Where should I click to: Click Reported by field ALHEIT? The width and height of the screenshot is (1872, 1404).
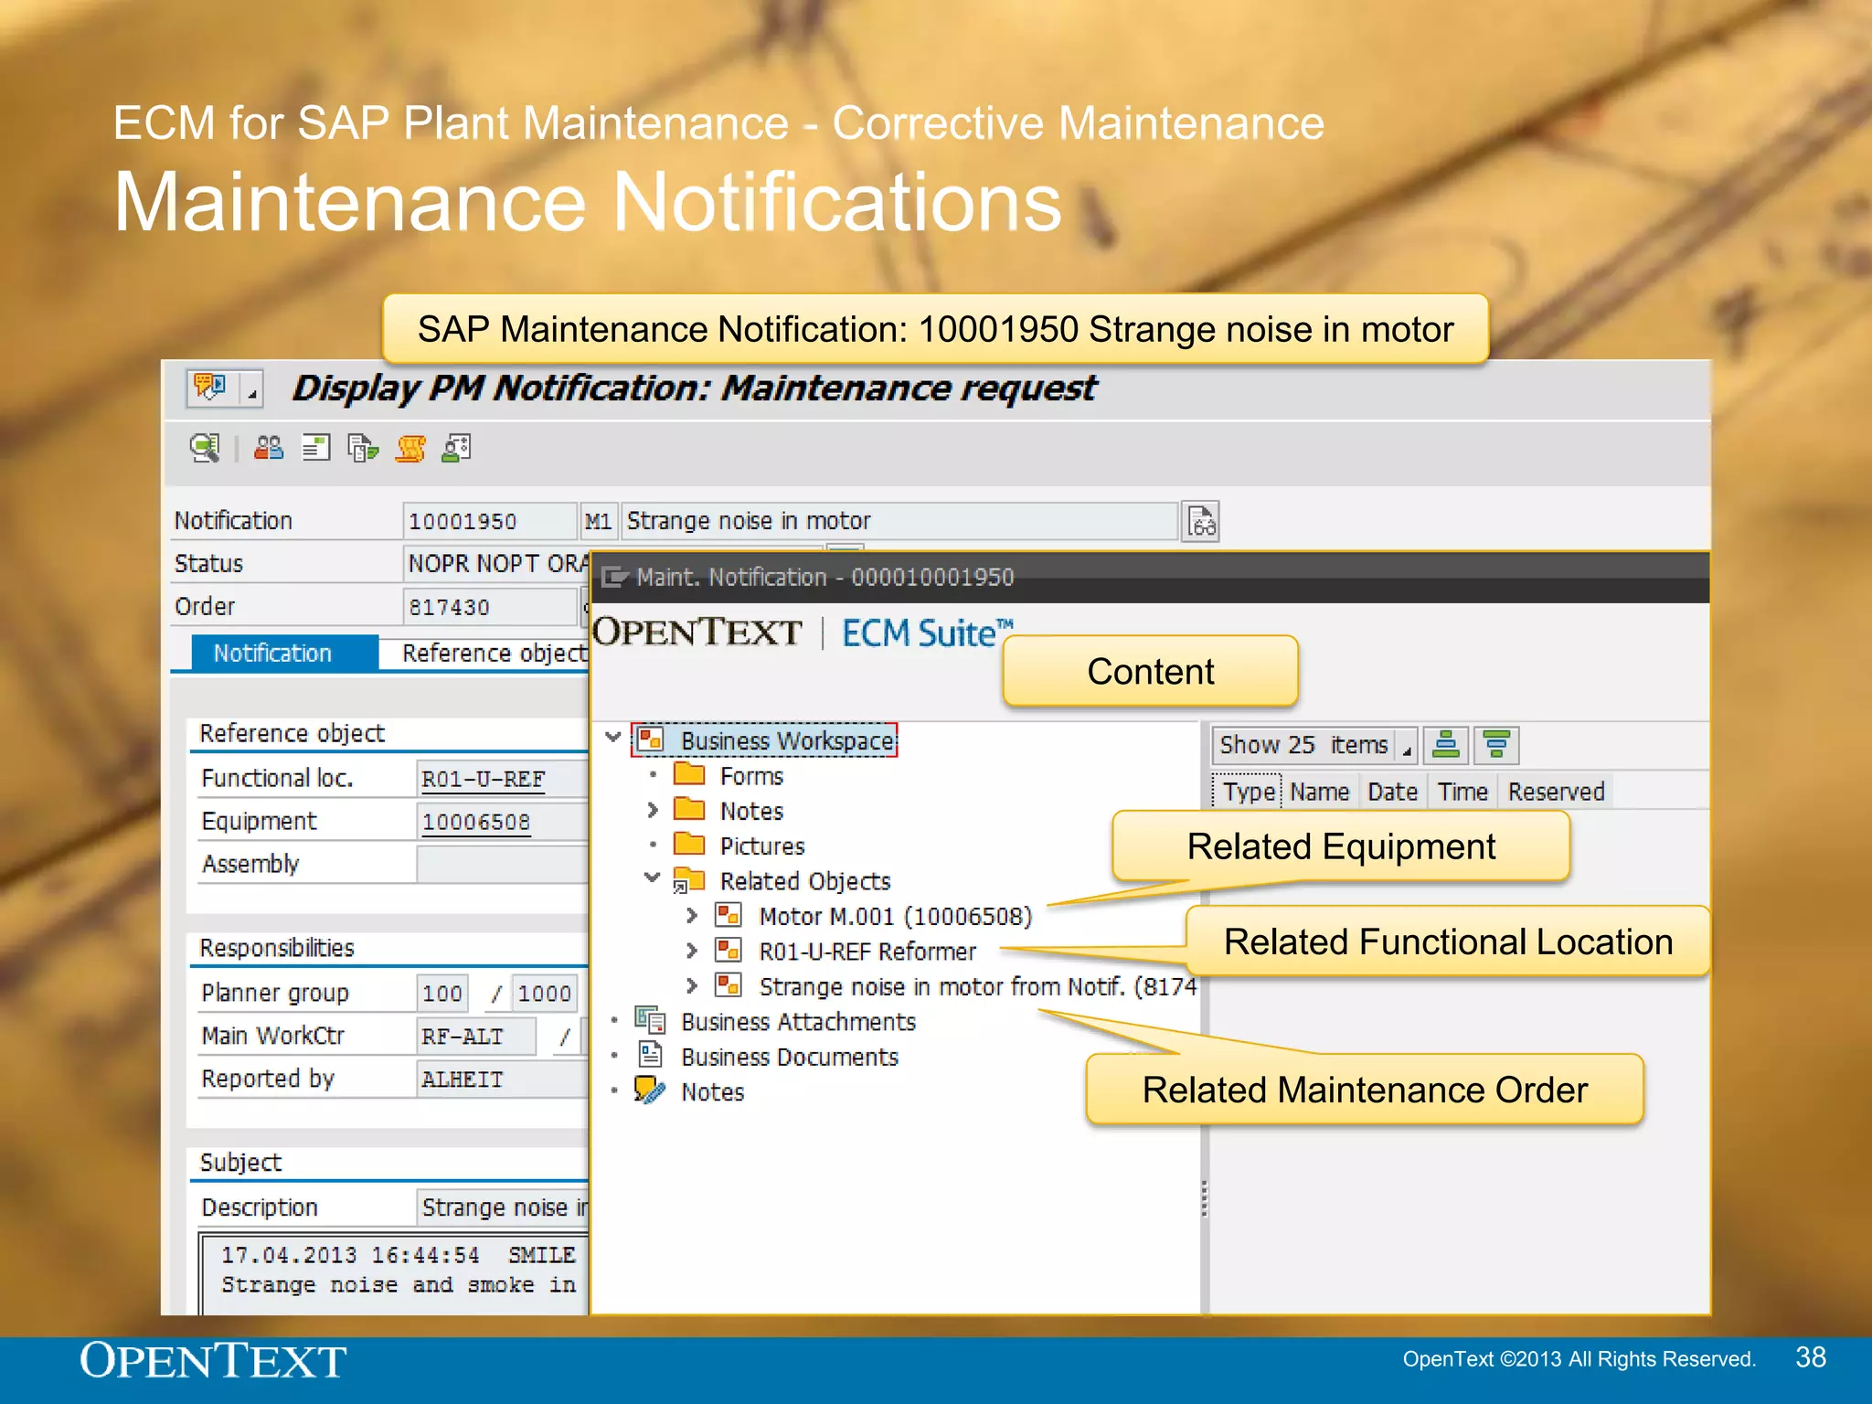502,1080
